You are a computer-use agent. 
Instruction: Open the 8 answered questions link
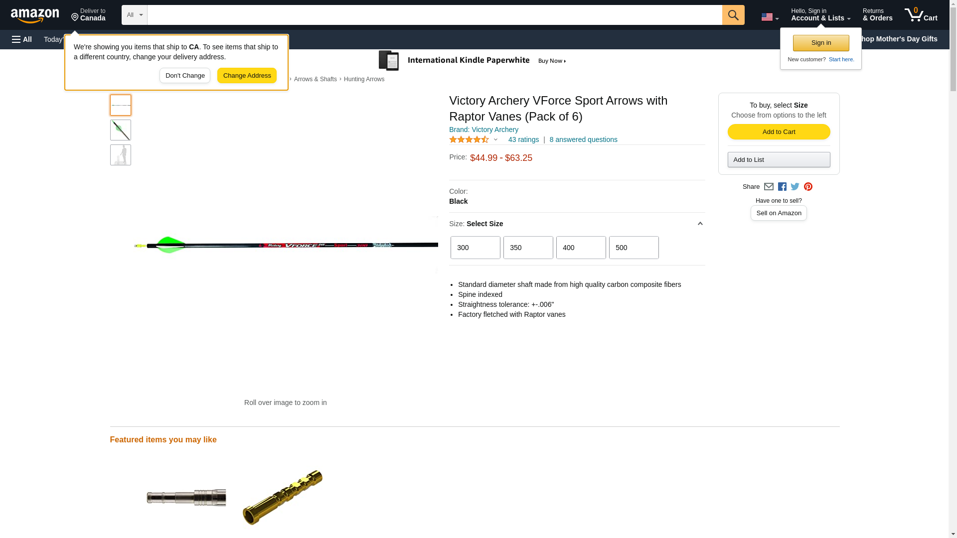(x=583, y=140)
